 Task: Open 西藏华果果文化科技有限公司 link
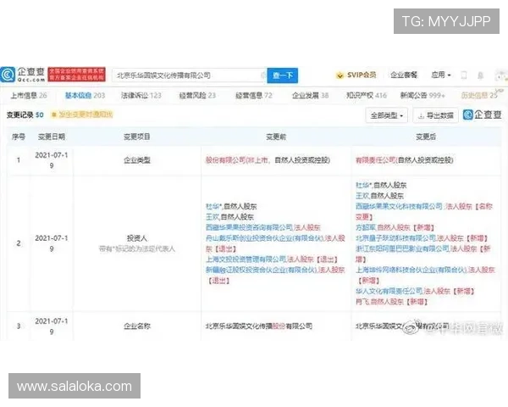399,206
